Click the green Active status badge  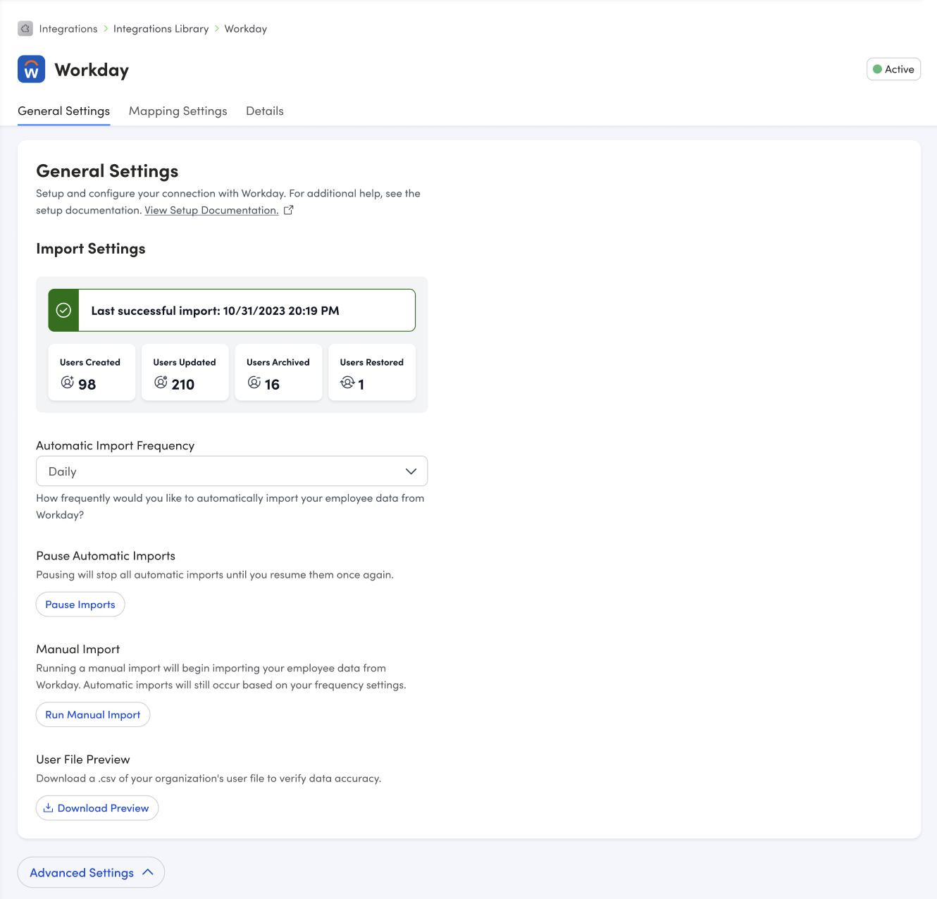[x=893, y=69]
